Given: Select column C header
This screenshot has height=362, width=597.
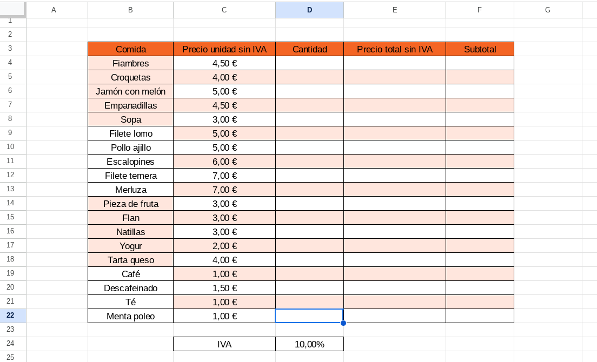Looking at the screenshot, I should pos(224,10).
